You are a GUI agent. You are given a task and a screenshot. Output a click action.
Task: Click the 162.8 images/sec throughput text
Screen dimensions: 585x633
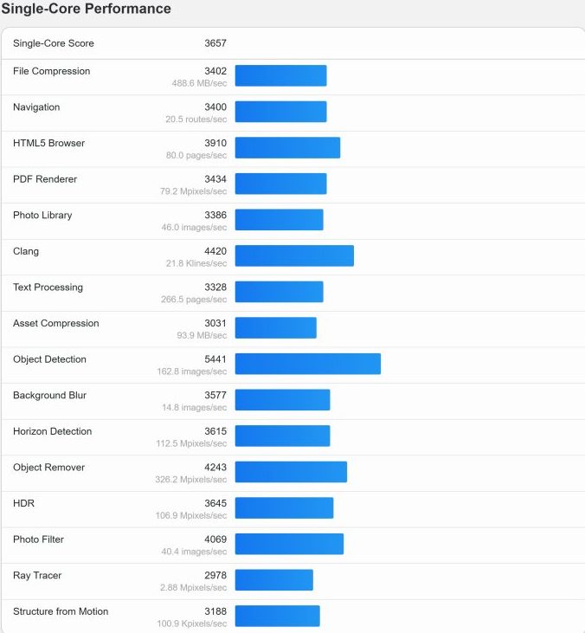[x=194, y=371]
